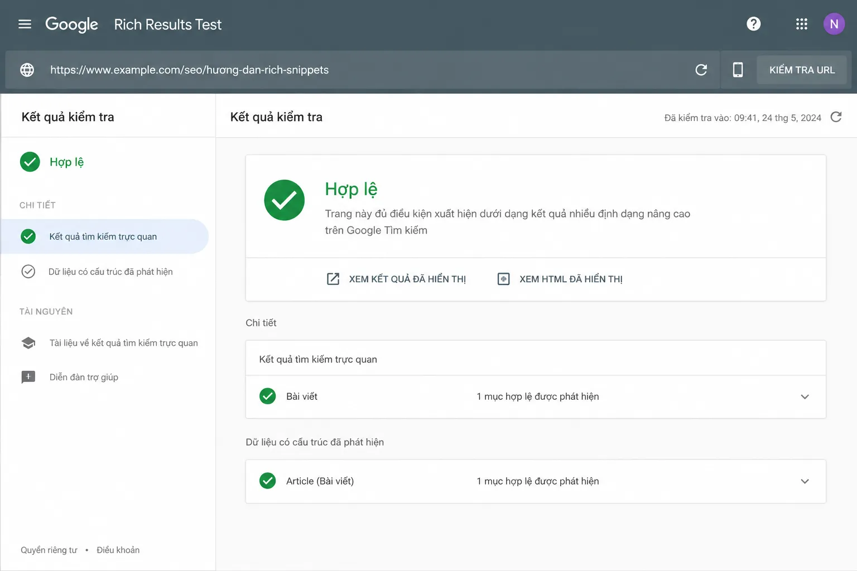This screenshot has height=571, width=857.
Task: Click the green check beside Article (Bài viết)
Action: click(268, 481)
